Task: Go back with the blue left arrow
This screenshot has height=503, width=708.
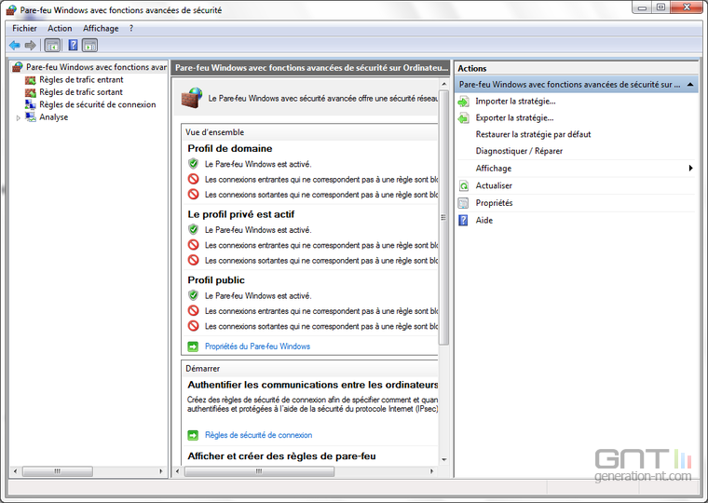Action: click(15, 45)
